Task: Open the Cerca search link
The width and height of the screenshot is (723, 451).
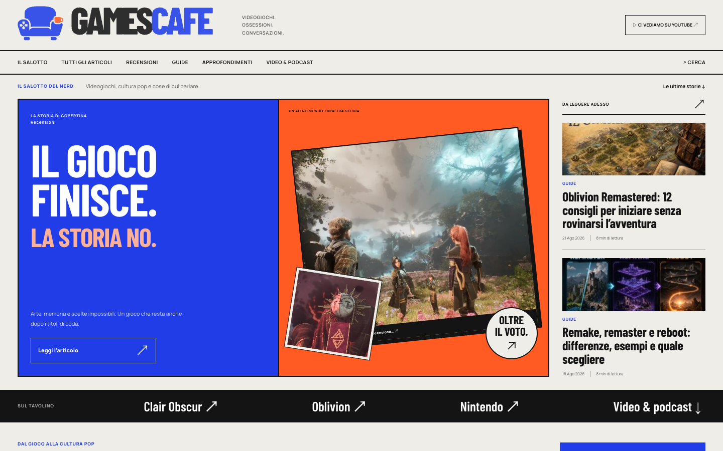Action: (694, 63)
